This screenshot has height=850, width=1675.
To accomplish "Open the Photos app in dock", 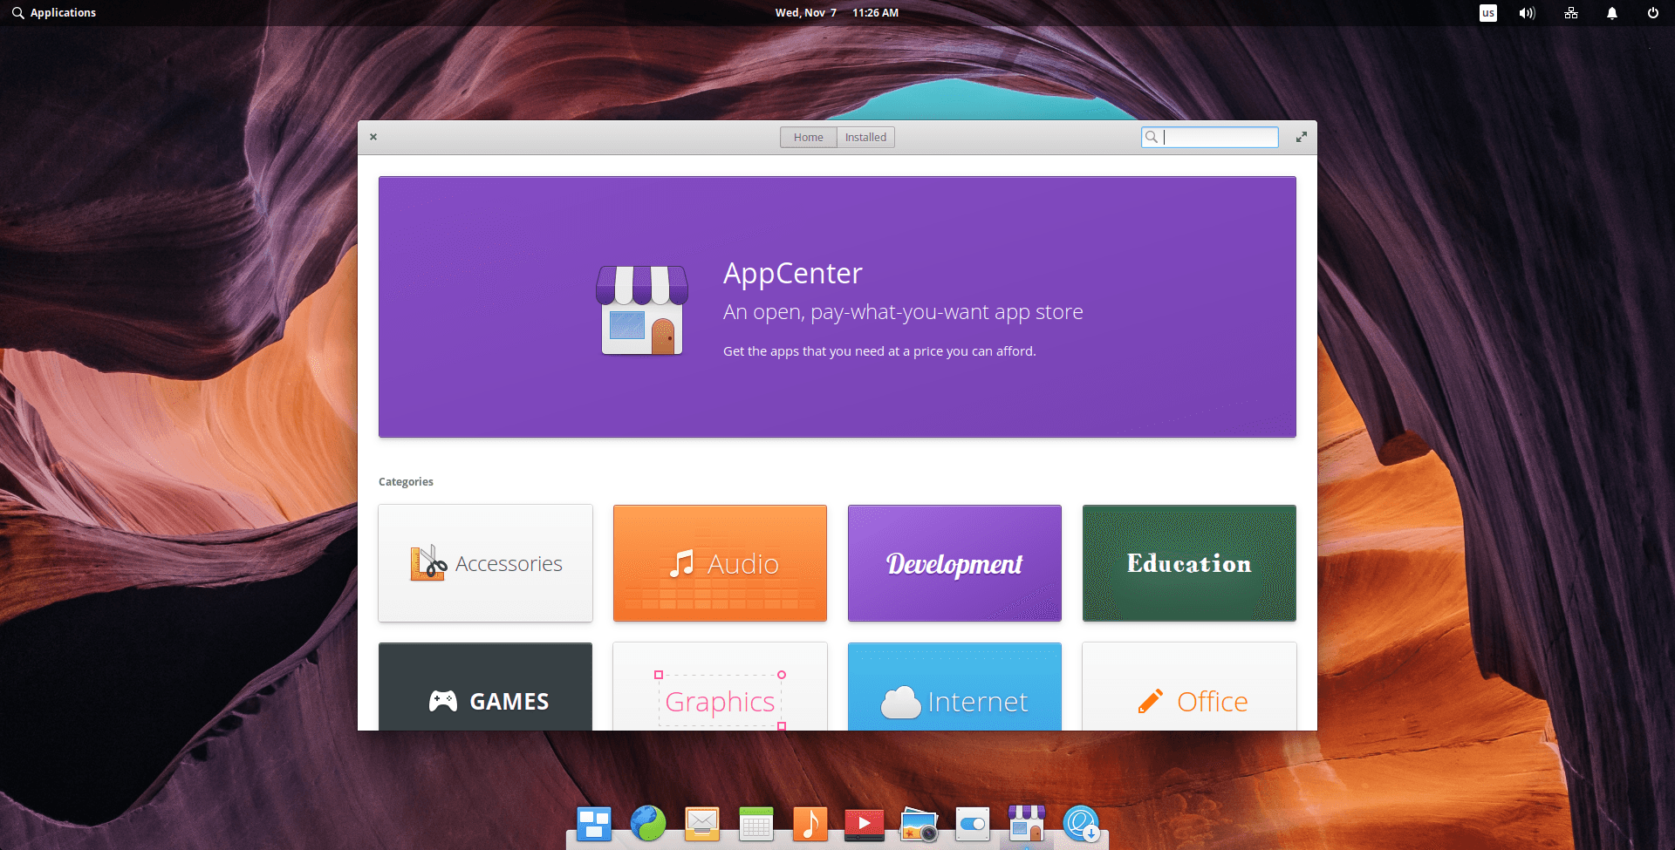I will point(919,824).
